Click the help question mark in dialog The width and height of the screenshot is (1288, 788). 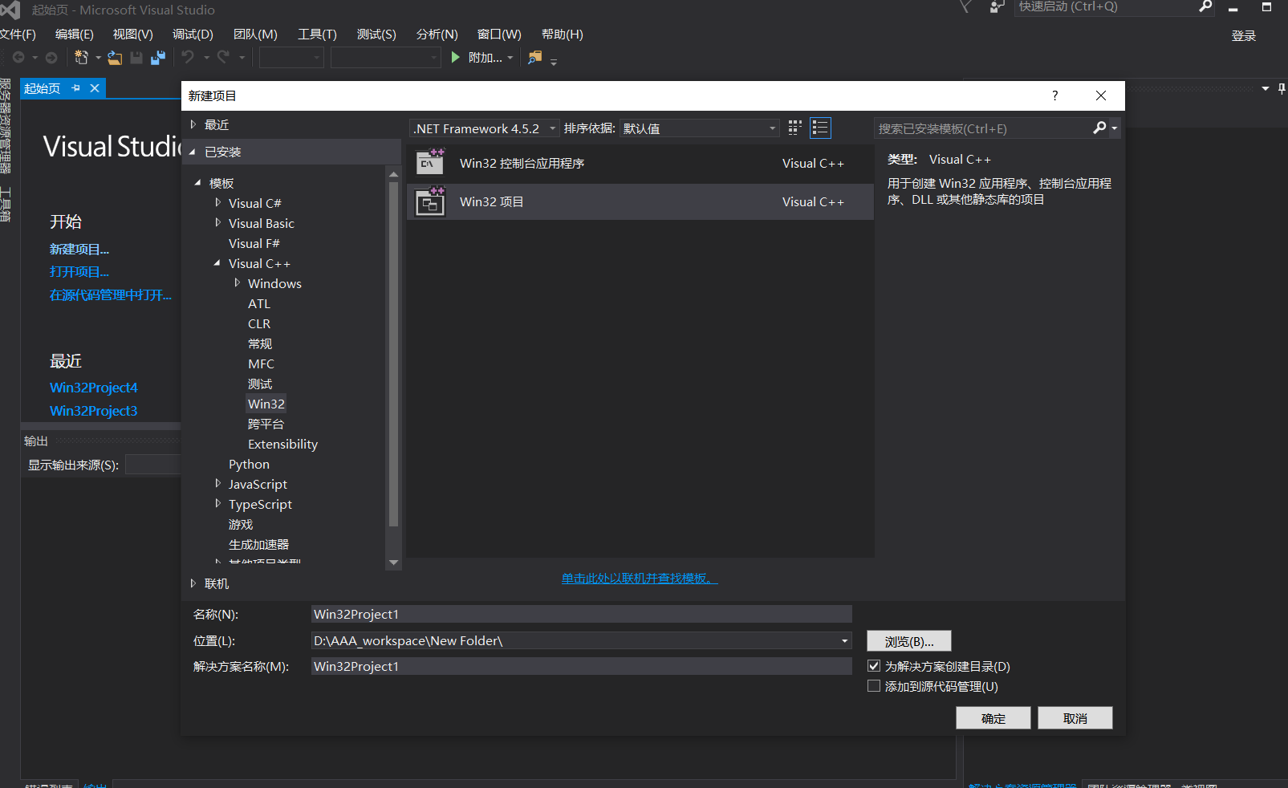[x=1054, y=95]
